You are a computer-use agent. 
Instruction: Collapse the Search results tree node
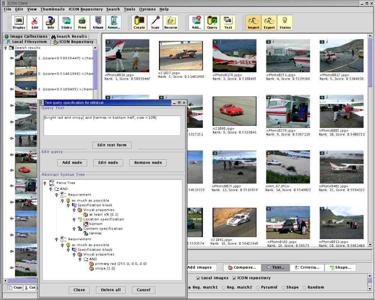(x=5, y=48)
